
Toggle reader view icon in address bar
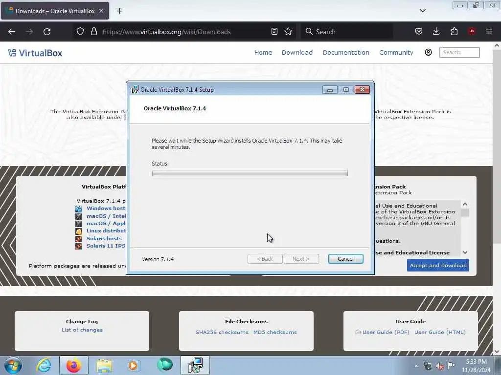click(x=274, y=31)
